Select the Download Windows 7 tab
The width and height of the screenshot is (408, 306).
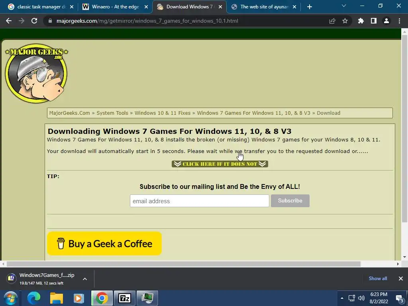[189, 7]
